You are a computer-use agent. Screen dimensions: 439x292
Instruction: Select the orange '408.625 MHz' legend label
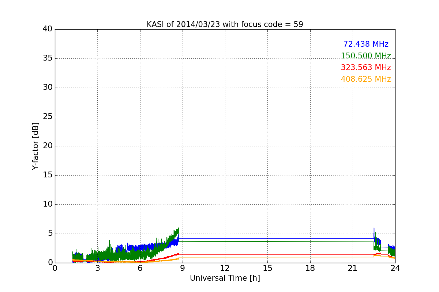tap(366, 79)
